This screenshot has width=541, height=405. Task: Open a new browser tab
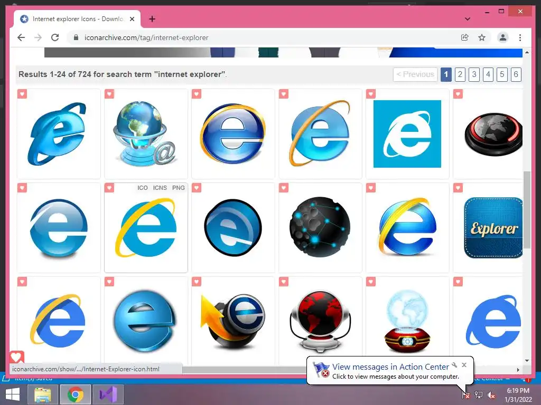152,19
